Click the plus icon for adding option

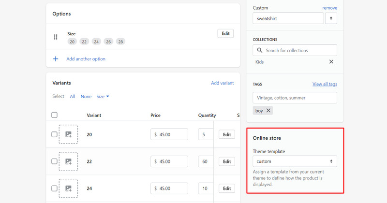click(56, 58)
